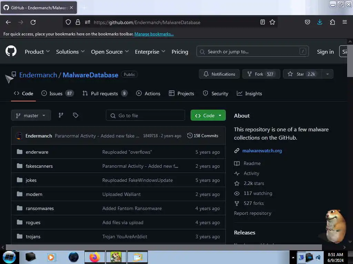Open Endermanch owner profile link
353x264 pixels.
tap(38, 75)
